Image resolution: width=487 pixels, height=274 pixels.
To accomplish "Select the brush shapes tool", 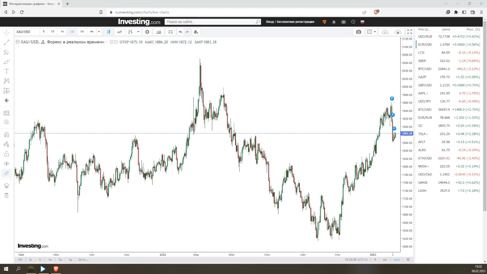I will pos(6,62).
